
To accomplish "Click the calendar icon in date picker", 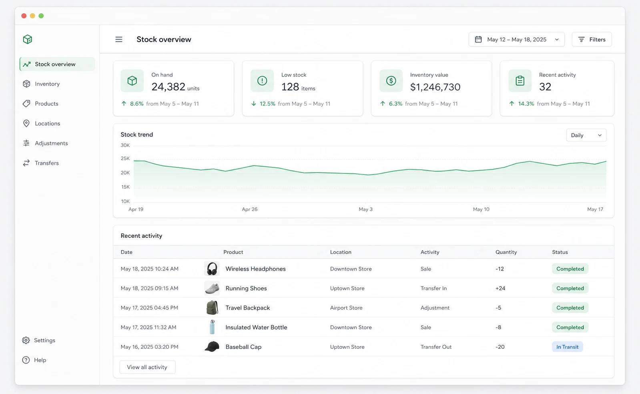I will tap(478, 39).
